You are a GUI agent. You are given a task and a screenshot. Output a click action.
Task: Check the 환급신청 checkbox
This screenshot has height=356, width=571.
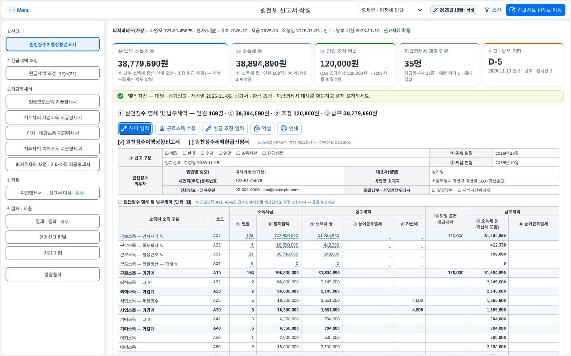264,154
